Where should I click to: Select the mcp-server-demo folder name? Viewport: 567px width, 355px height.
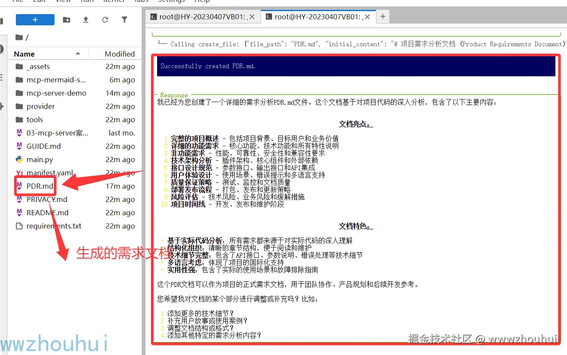click(56, 93)
